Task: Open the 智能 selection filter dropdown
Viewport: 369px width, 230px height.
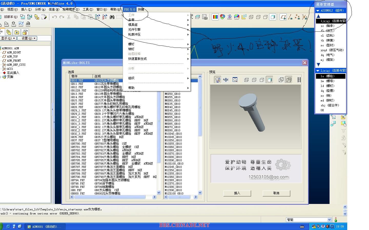Action: pyautogui.click(x=329, y=220)
